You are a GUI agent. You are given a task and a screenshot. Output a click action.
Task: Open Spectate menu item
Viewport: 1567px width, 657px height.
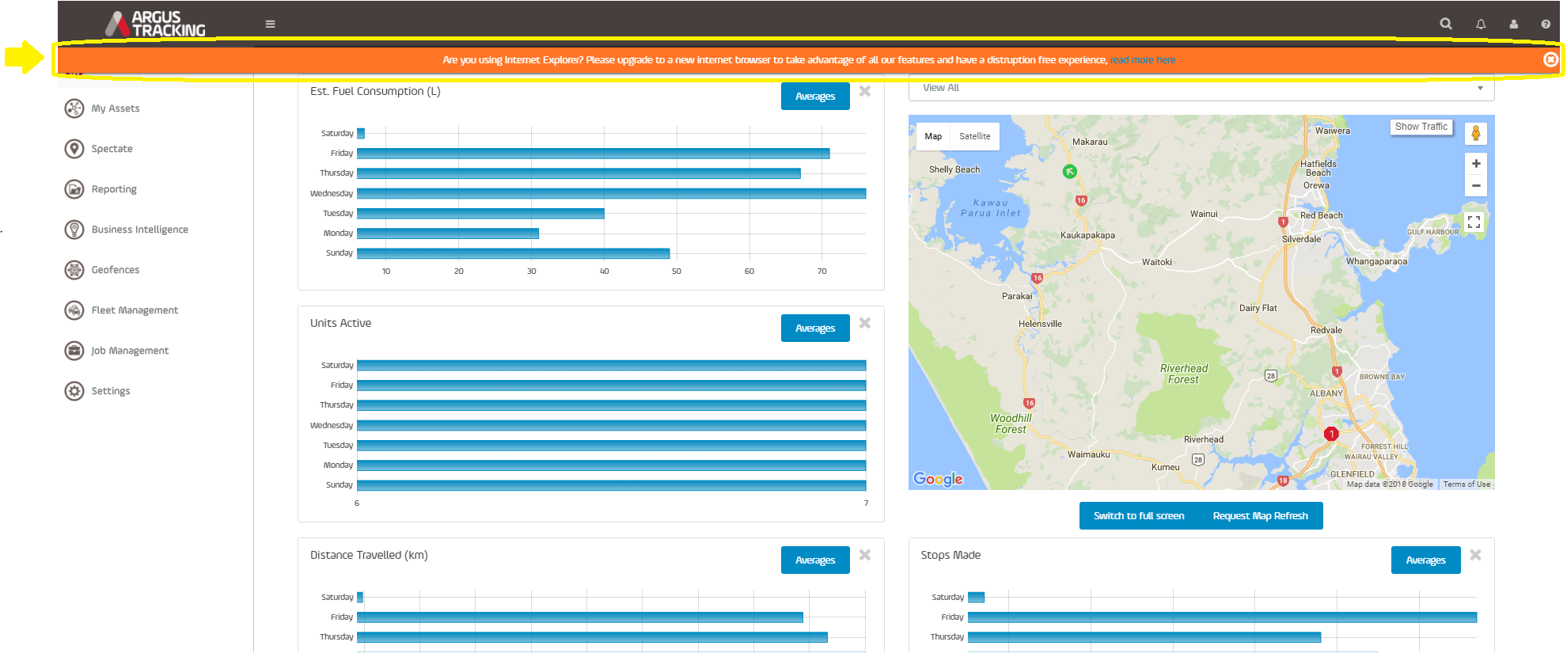[x=112, y=149]
